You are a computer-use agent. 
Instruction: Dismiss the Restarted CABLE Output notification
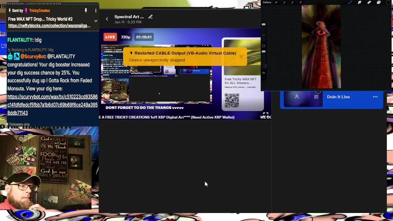(241, 56)
